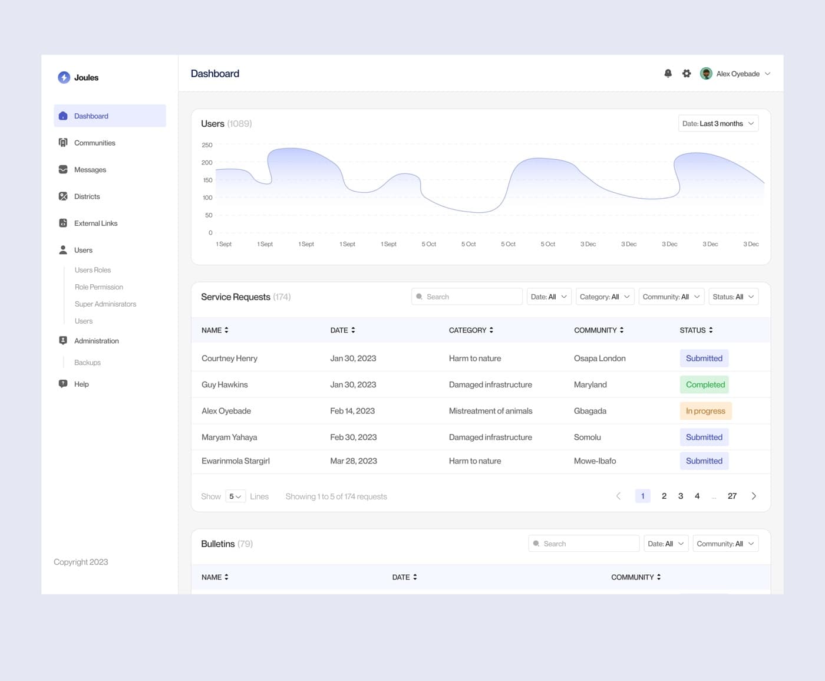
Task: Open Bulletins Date: All filter
Action: coord(666,544)
